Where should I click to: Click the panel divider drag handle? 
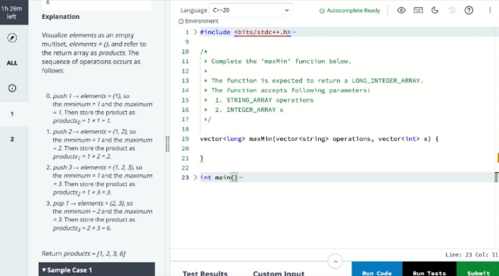coord(167,144)
